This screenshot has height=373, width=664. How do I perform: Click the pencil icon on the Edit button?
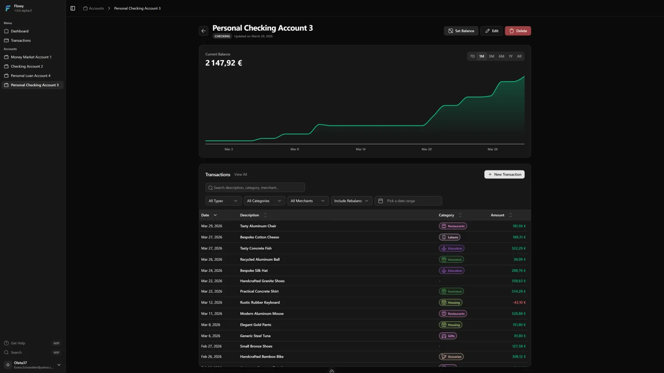pyautogui.click(x=487, y=31)
